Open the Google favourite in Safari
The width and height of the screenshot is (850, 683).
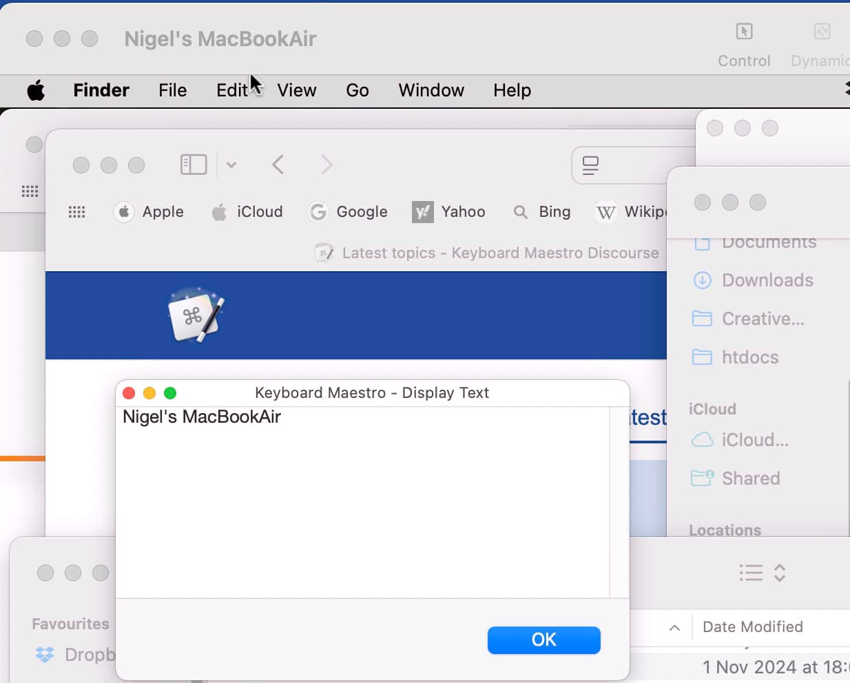point(348,212)
